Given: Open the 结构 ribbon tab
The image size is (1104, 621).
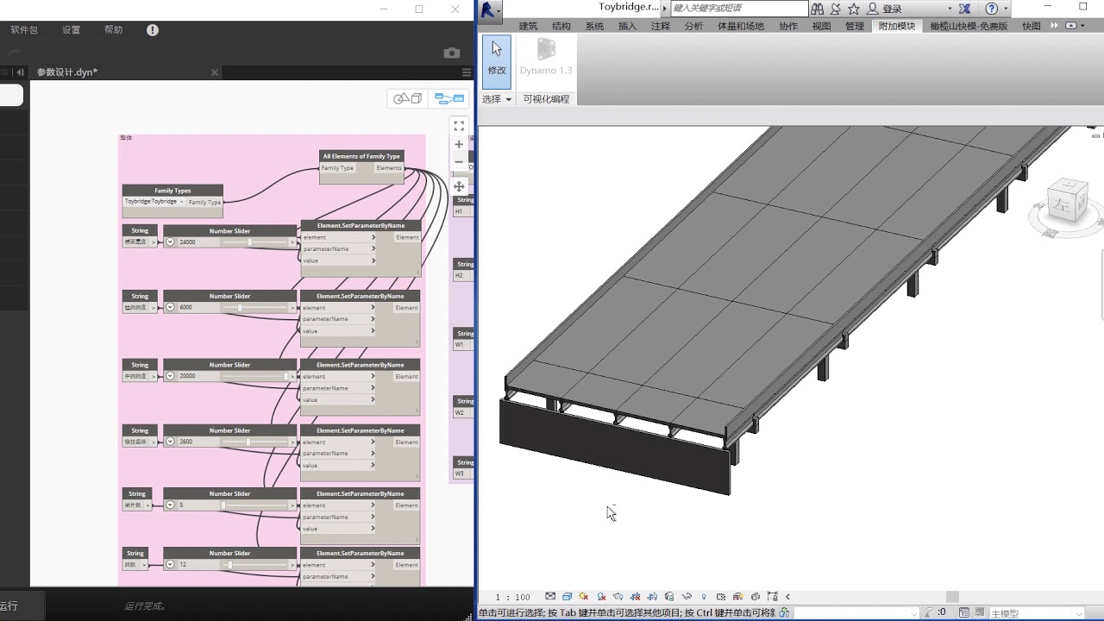Looking at the screenshot, I should point(561,26).
